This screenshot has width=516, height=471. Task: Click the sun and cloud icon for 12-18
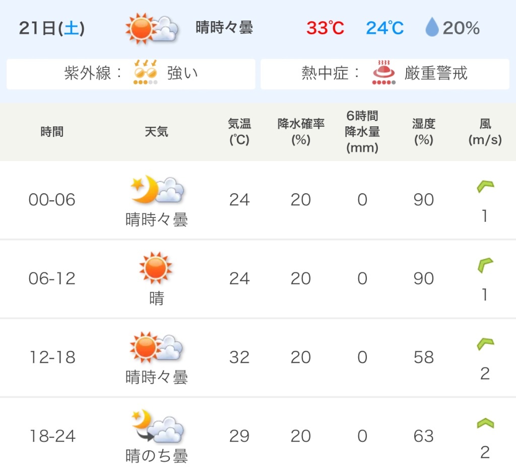(156, 347)
